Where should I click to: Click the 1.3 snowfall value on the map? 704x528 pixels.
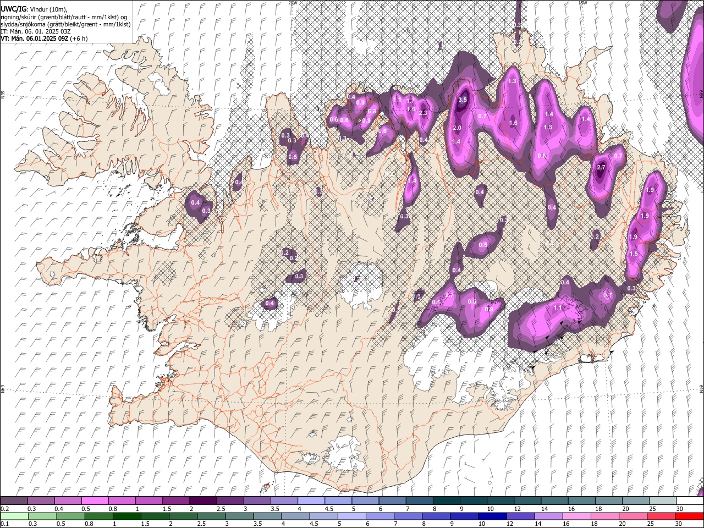(513, 81)
